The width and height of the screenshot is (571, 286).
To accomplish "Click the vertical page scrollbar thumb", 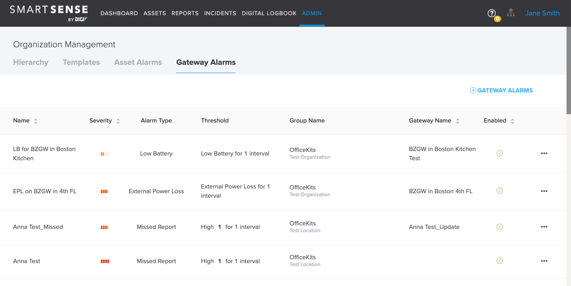I will [x=569, y=70].
